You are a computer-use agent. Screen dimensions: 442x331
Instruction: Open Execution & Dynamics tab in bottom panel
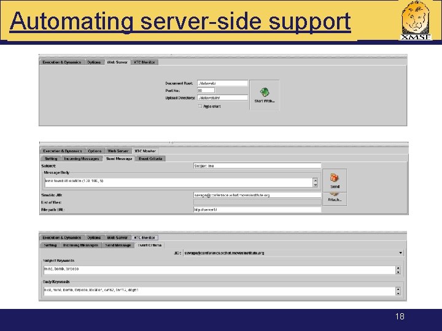click(62, 238)
